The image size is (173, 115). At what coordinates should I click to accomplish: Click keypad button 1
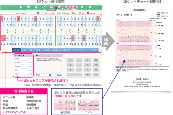pyautogui.click(x=70, y=70)
